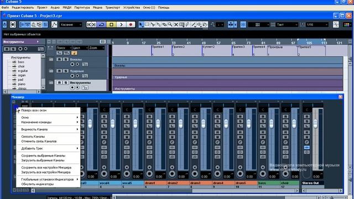The height and width of the screenshot is (199, 354).
Task: Select the arrow Object Selection tool
Action: click(141, 24)
